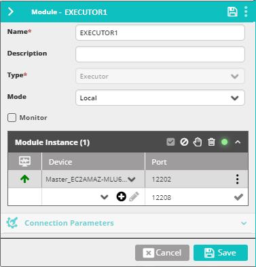Viewport: 256px width, 267px height.
Task: Click the monitor column header icon
Action: pos(24,161)
